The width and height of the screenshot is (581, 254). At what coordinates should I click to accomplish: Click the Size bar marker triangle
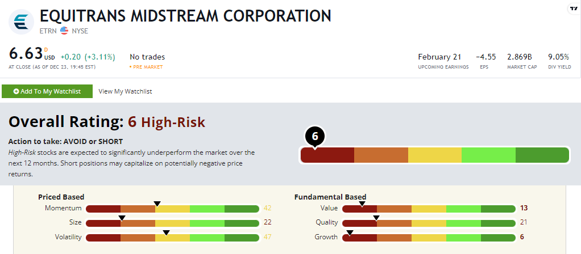click(122, 218)
